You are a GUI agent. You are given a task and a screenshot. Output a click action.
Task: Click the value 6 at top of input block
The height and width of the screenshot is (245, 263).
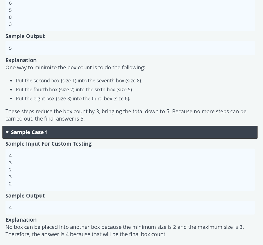(x=10, y=3)
